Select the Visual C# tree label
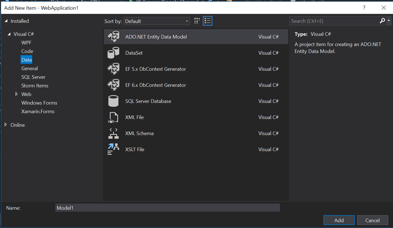Image resolution: width=393 pixels, height=228 pixels. tap(24, 34)
